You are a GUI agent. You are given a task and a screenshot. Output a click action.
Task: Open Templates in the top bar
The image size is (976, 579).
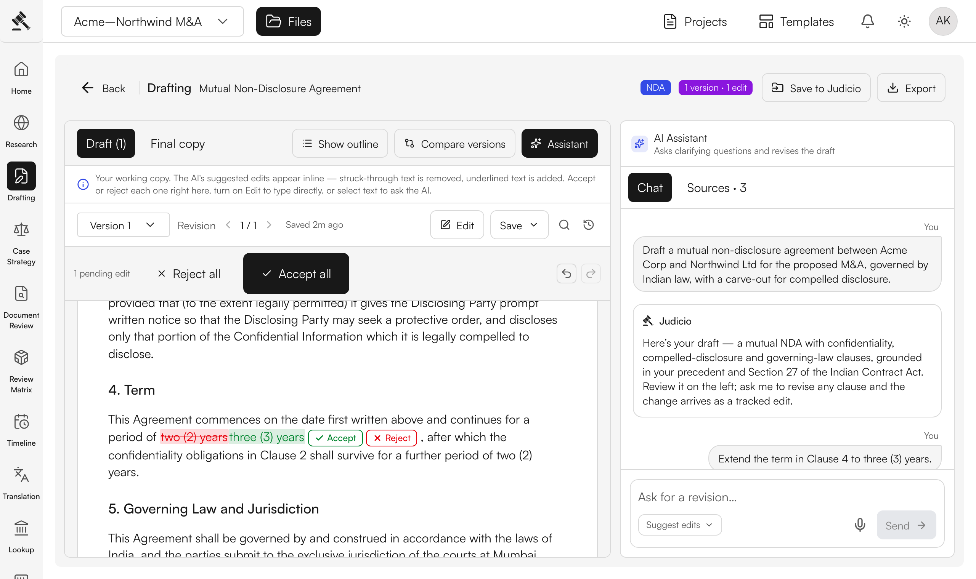tap(796, 21)
